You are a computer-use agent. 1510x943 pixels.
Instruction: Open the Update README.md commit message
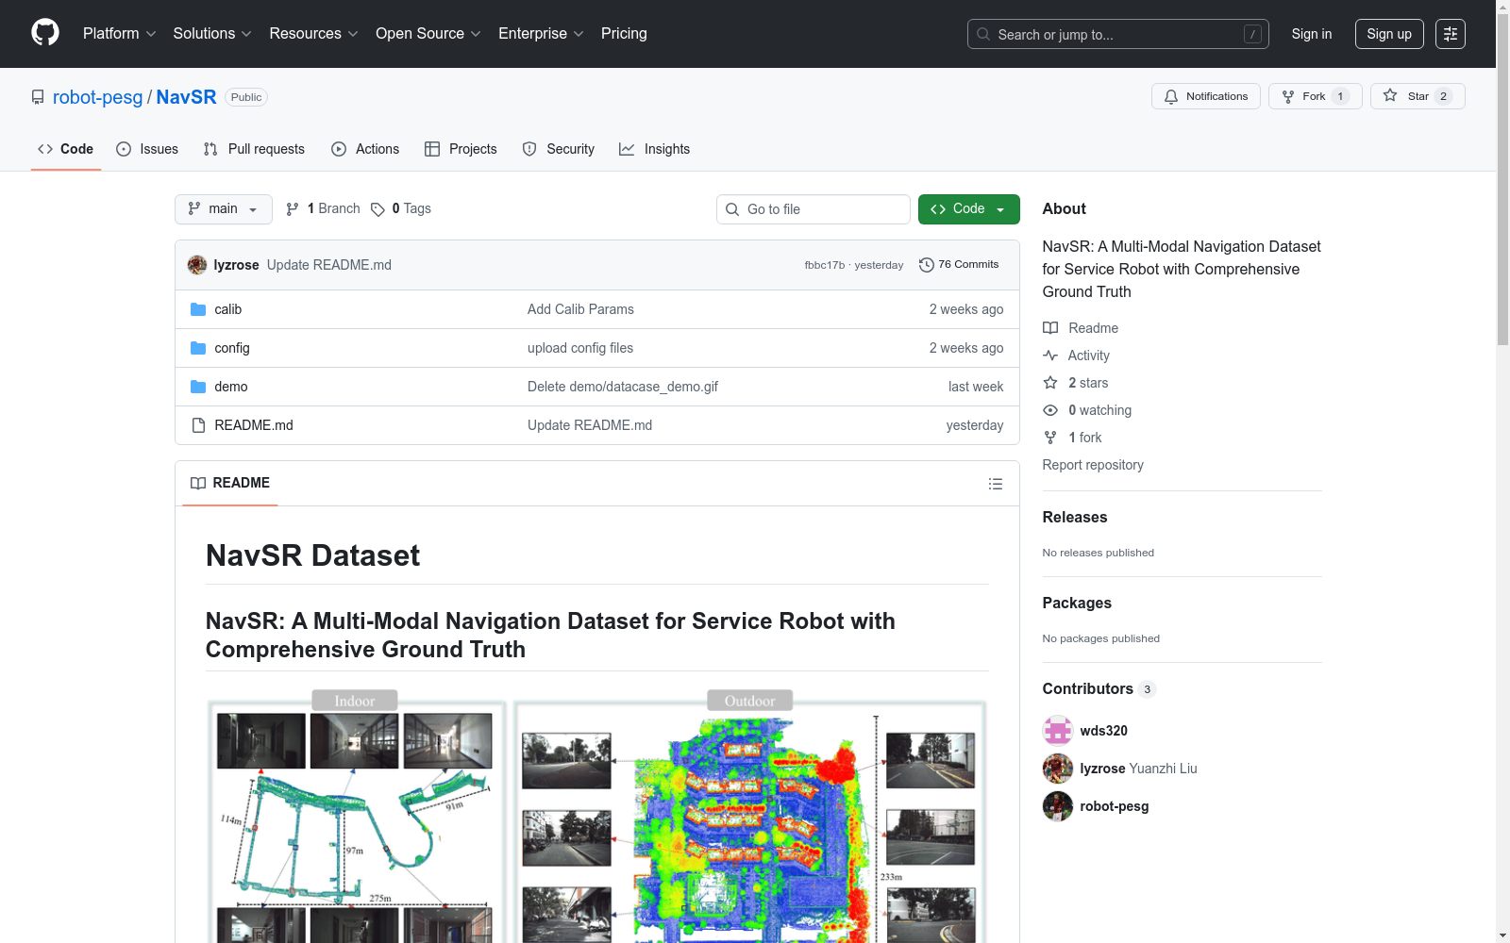pos(329,265)
